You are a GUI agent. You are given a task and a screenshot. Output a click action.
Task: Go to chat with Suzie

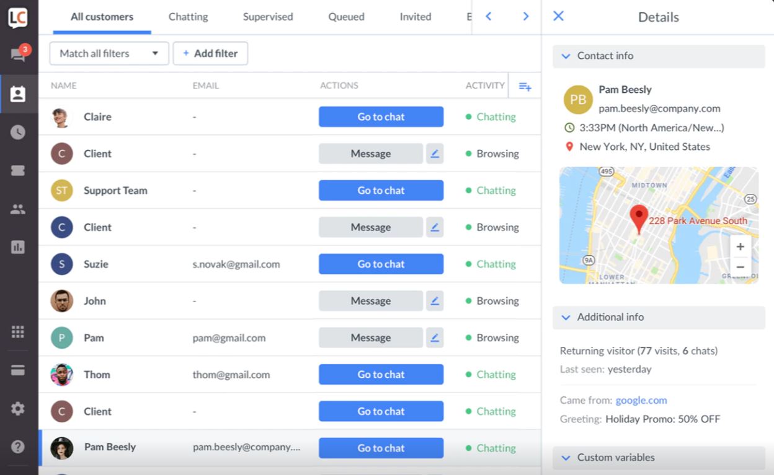(381, 264)
